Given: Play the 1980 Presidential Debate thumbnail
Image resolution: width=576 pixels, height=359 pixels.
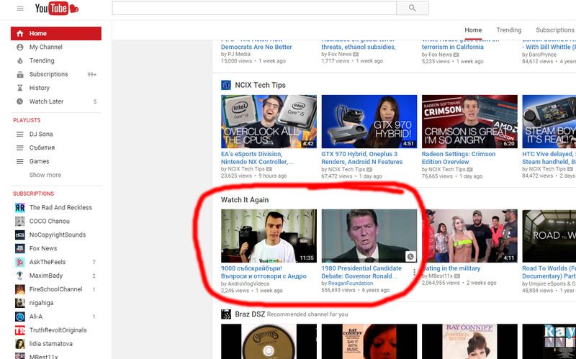Looking at the screenshot, I should (369, 236).
